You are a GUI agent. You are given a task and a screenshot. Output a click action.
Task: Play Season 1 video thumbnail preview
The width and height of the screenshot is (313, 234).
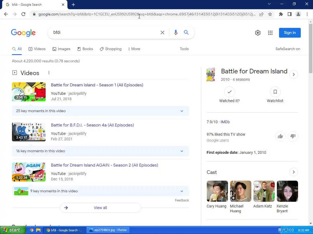point(29,92)
